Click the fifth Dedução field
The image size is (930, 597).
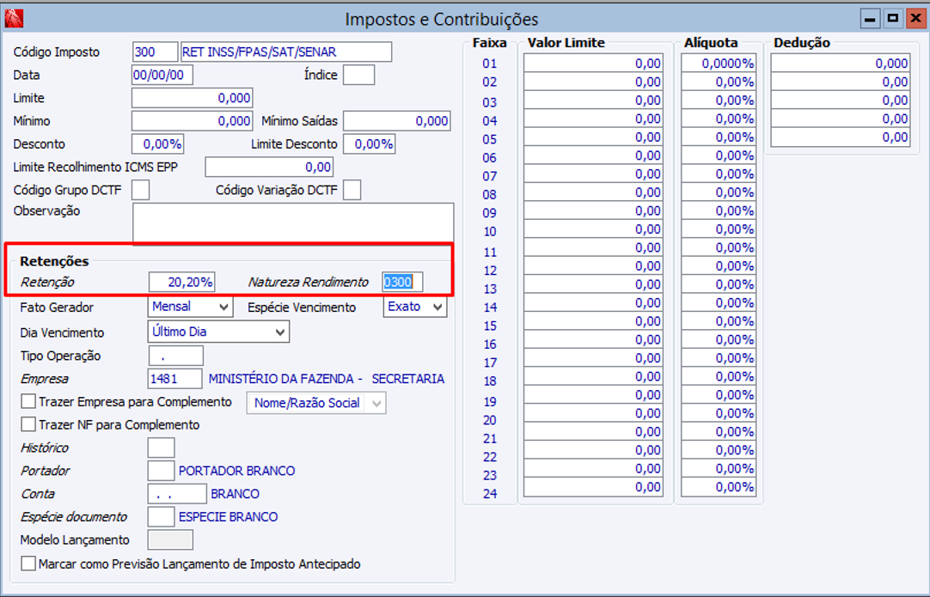point(840,137)
